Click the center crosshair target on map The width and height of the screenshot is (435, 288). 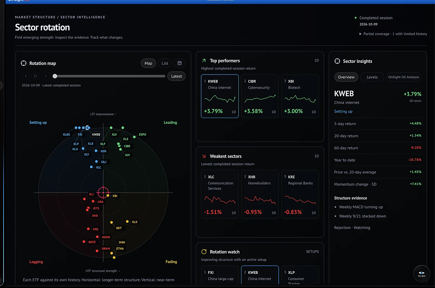(103, 193)
